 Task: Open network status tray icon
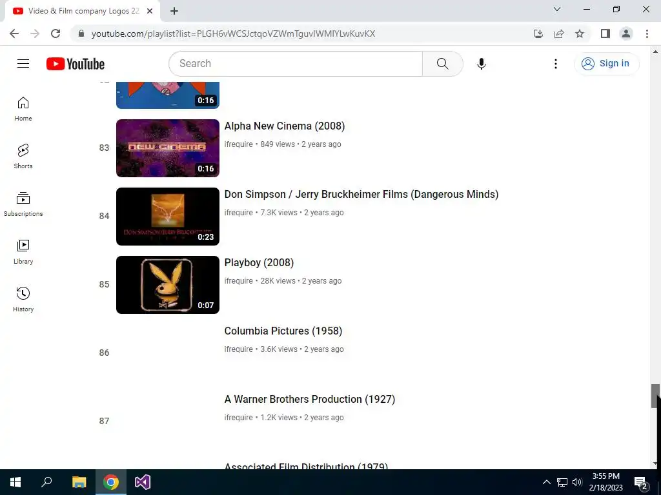click(562, 482)
